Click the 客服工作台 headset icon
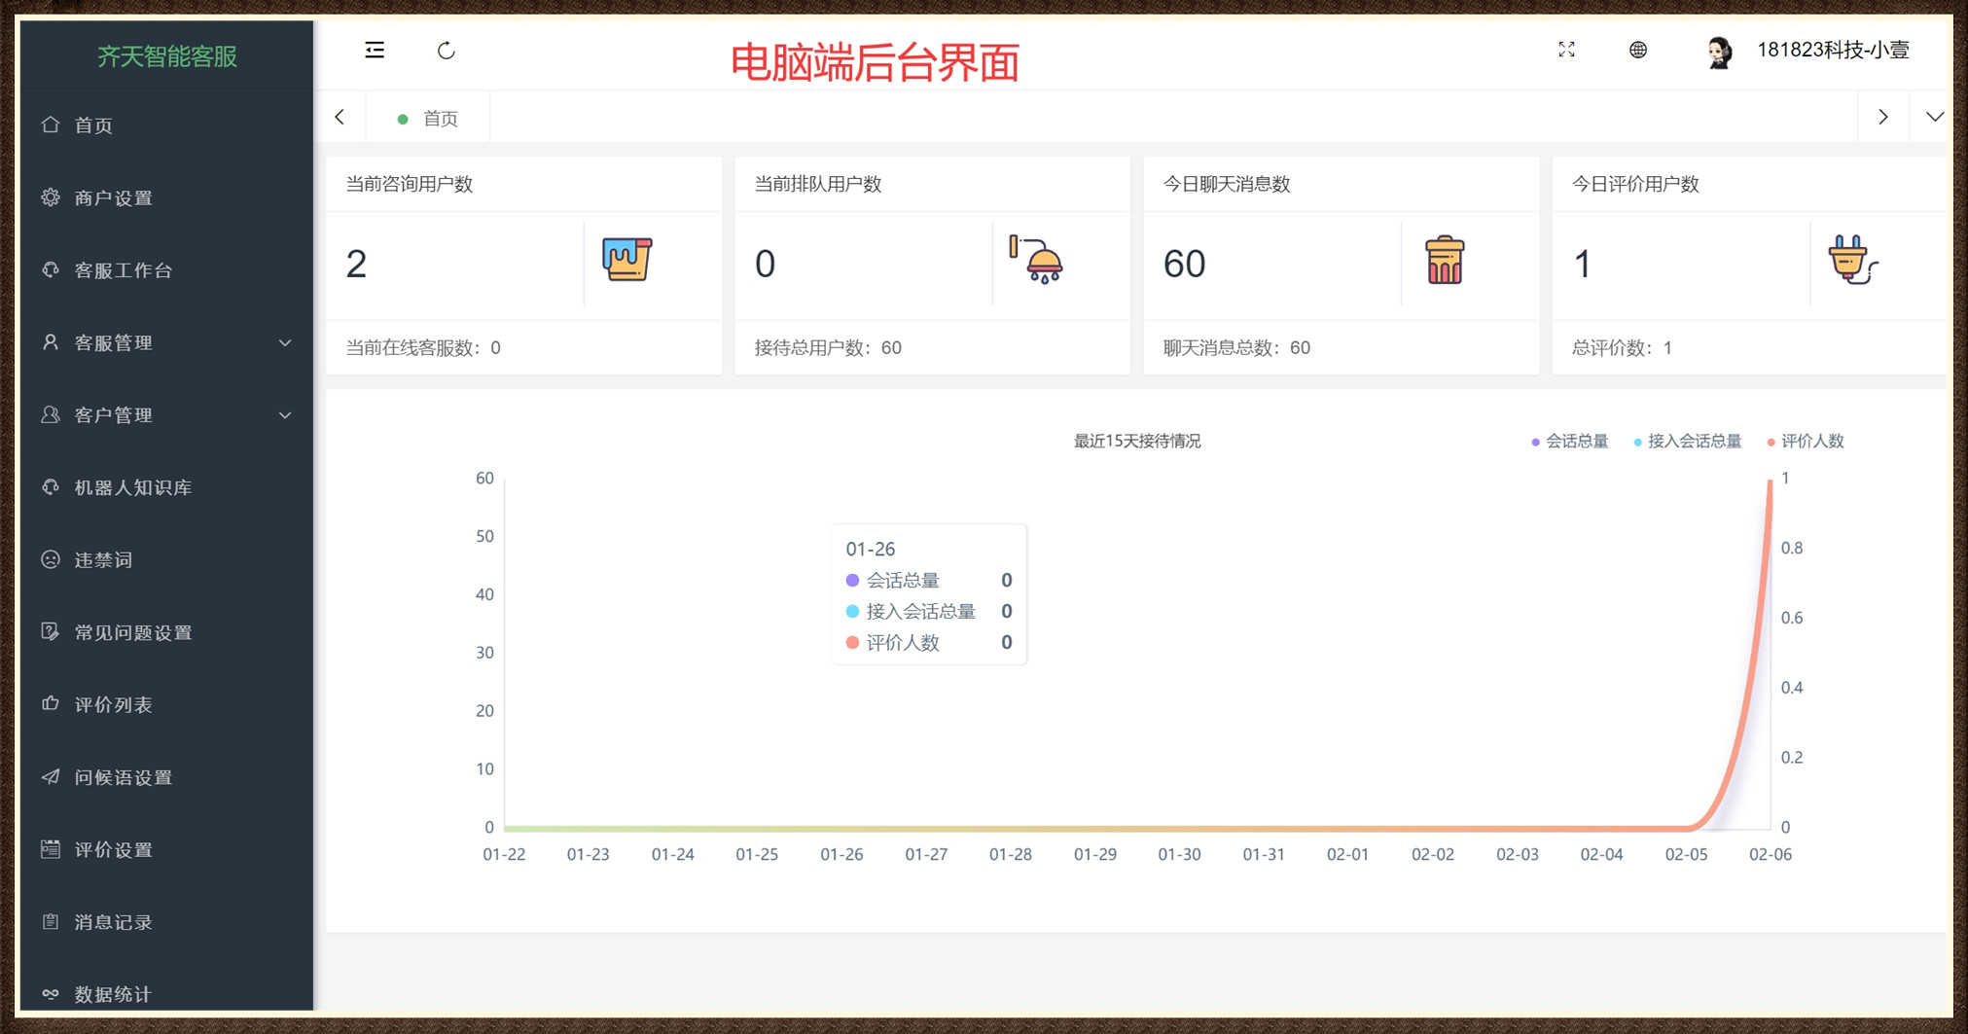The image size is (1968, 1034). click(x=51, y=269)
